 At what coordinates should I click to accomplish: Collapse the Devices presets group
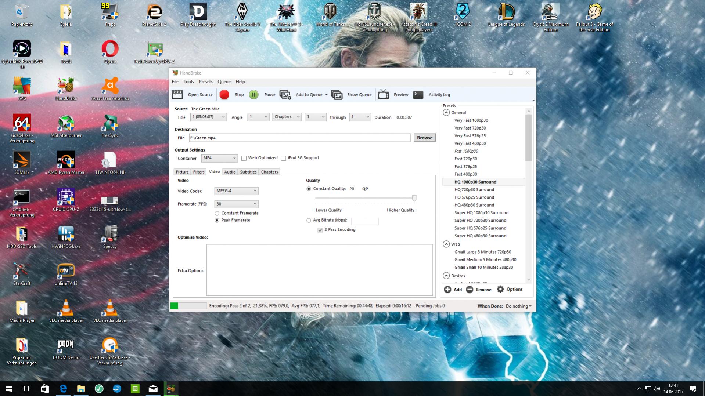click(446, 276)
